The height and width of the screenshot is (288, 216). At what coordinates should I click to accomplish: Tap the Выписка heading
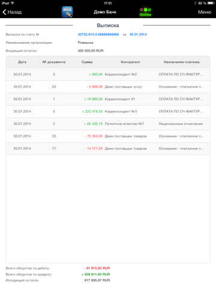(x=108, y=25)
